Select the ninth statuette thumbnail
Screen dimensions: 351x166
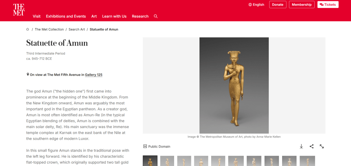(x=289, y=161)
